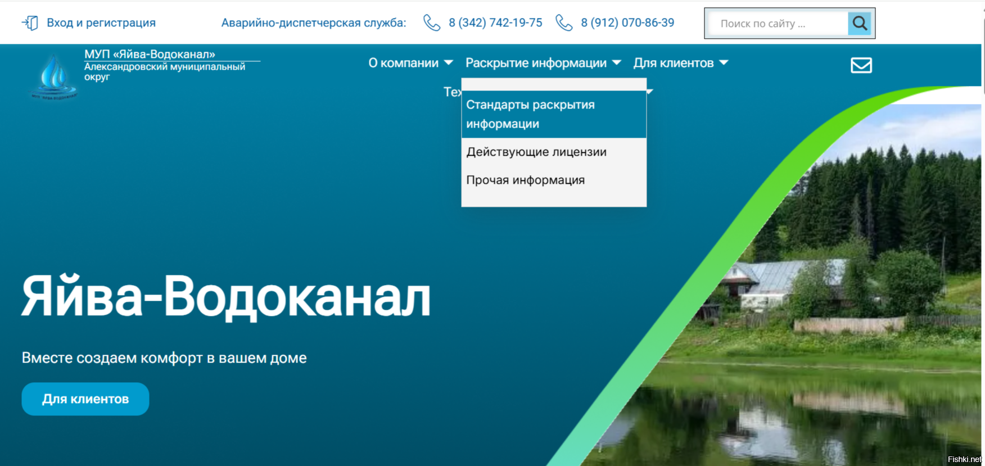The width and height of the screenshot is (985, 466).
Task: Click the Яйва-Водоканал main heading
Action: [x=226, y=298]
